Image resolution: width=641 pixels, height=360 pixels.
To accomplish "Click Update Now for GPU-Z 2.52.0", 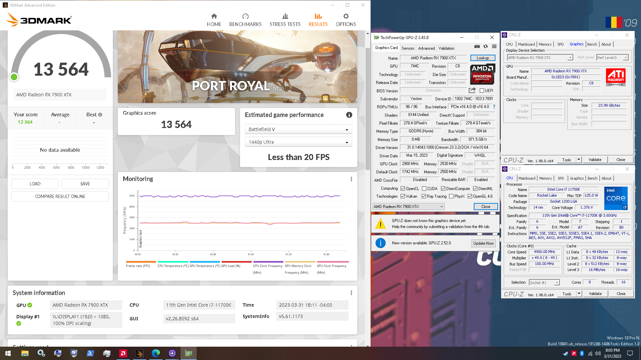I will [x=483, y=243].
